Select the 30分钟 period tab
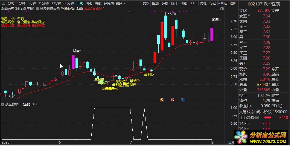Screen dimensions: 291x146 point(56,3)
